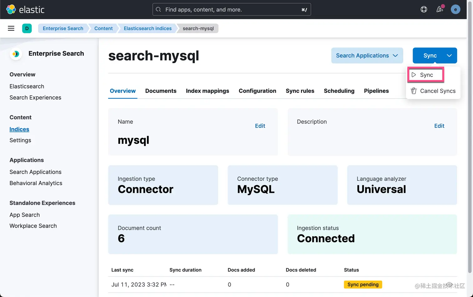Open the newsfeed notifications icon
The height and width of the screenshot is (297, 473).
click(440, 9)
